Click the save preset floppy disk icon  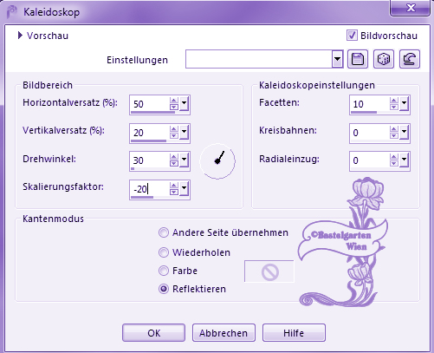[358, 59]
